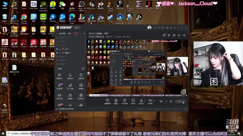
Task: Add a 摄像头 camera source from bottom toolbar
Action: tap(116, 102)
